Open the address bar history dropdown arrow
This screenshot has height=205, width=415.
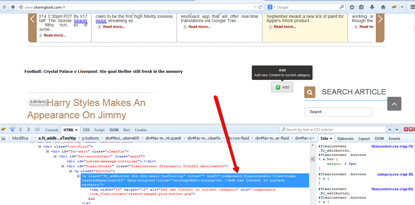click(255, 7)
